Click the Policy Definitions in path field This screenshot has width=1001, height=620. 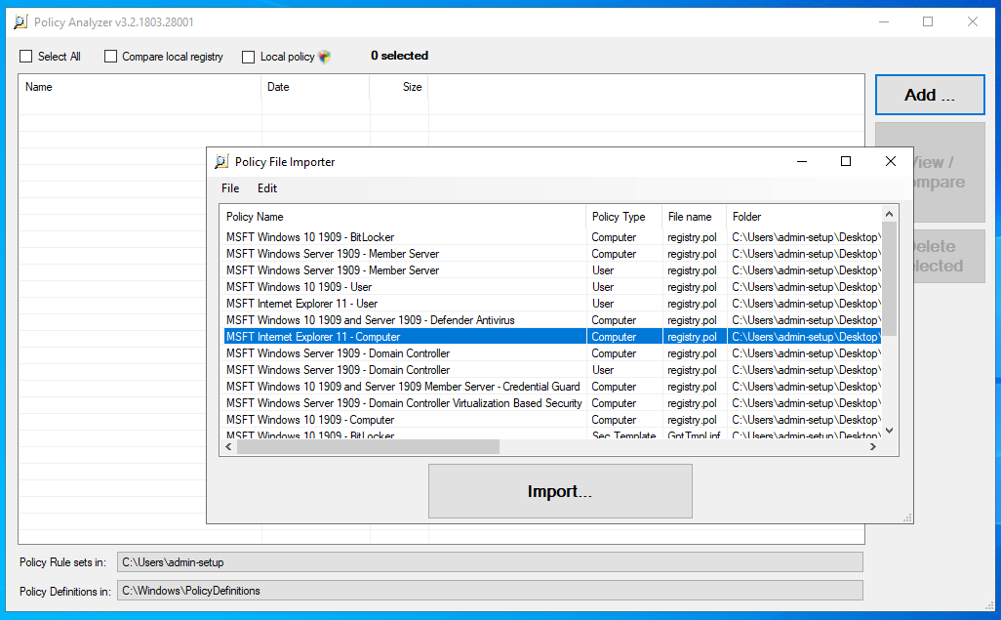pyautogui.click(x=490, y=591)
